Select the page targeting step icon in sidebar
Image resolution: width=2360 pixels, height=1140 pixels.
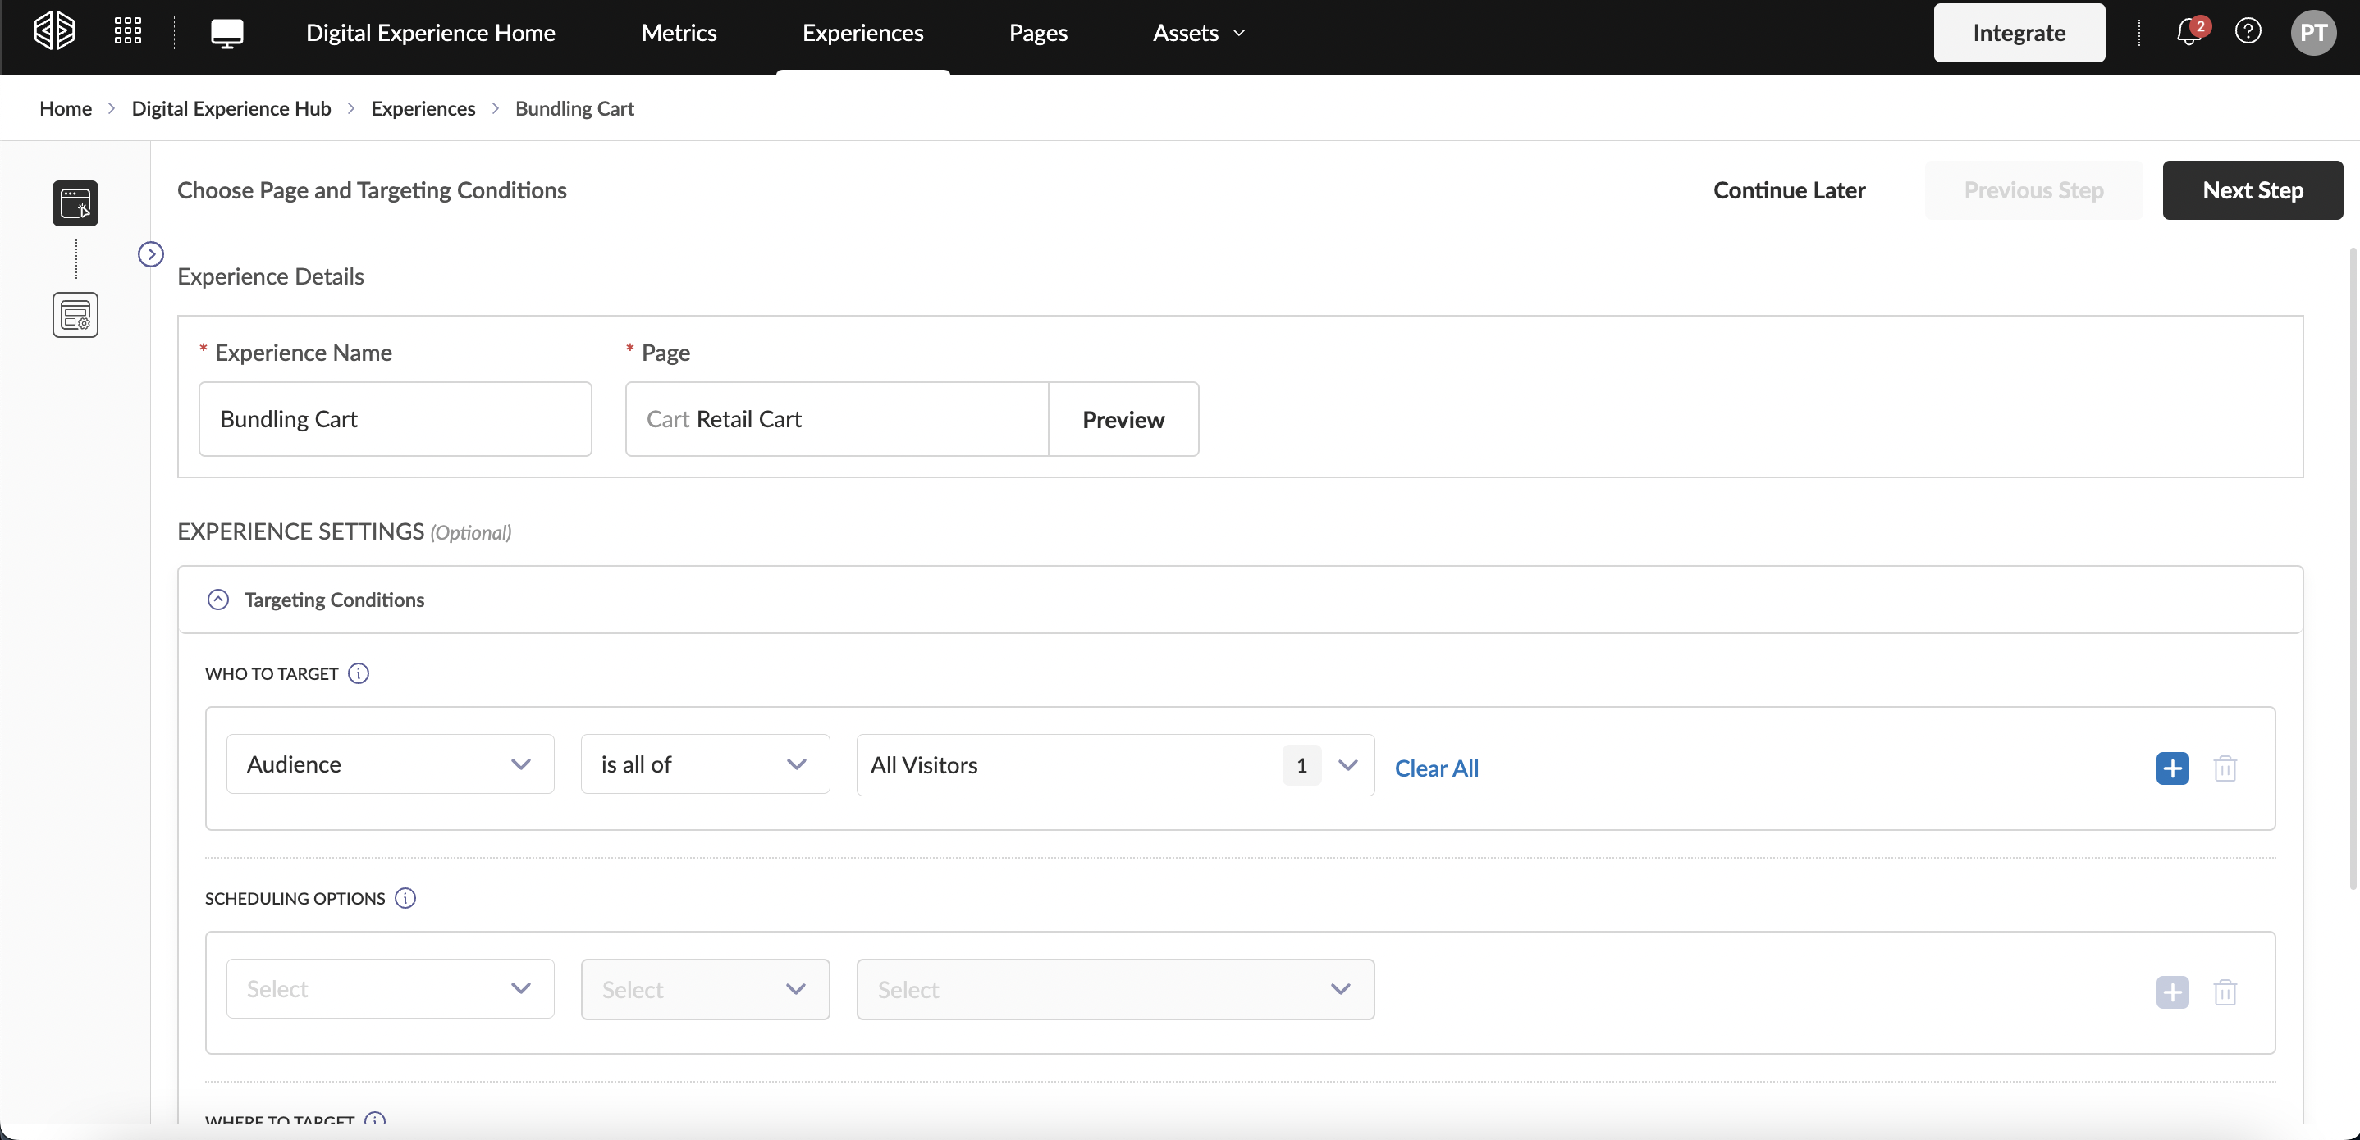(75, 203)
